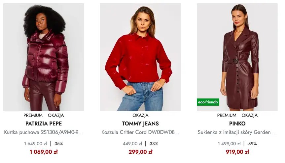Screen dimensions: 285x163
Task: Click the 1 069,00 zł sale price
Action: [44, 152]
